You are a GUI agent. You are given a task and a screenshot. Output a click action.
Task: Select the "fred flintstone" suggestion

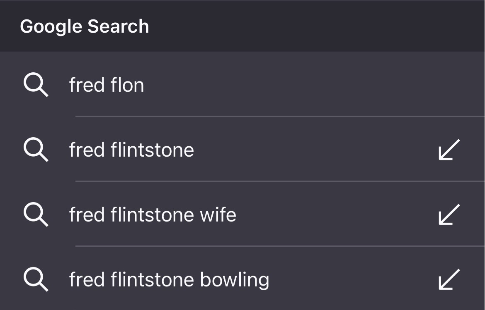point(131,150)
